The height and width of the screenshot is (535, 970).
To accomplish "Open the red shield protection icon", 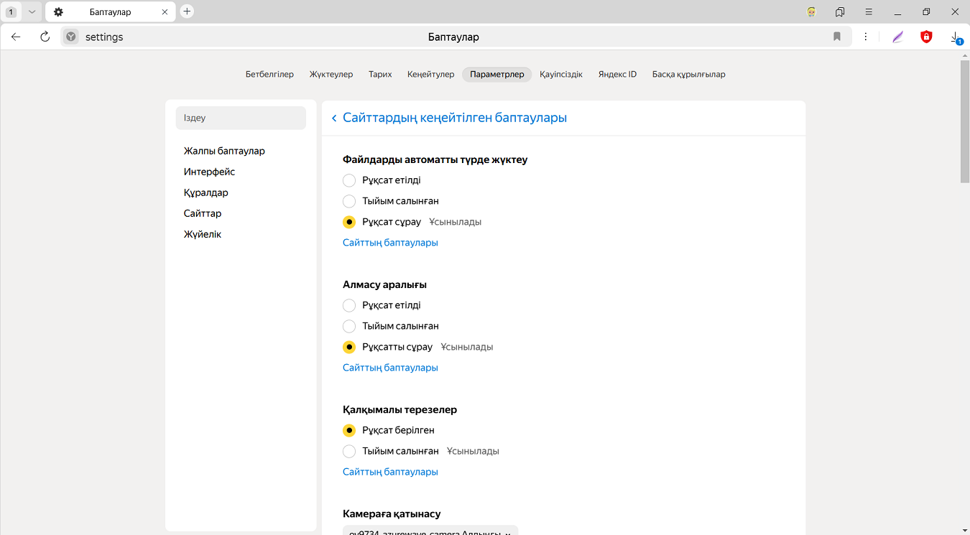I will (x=926, y=37).
